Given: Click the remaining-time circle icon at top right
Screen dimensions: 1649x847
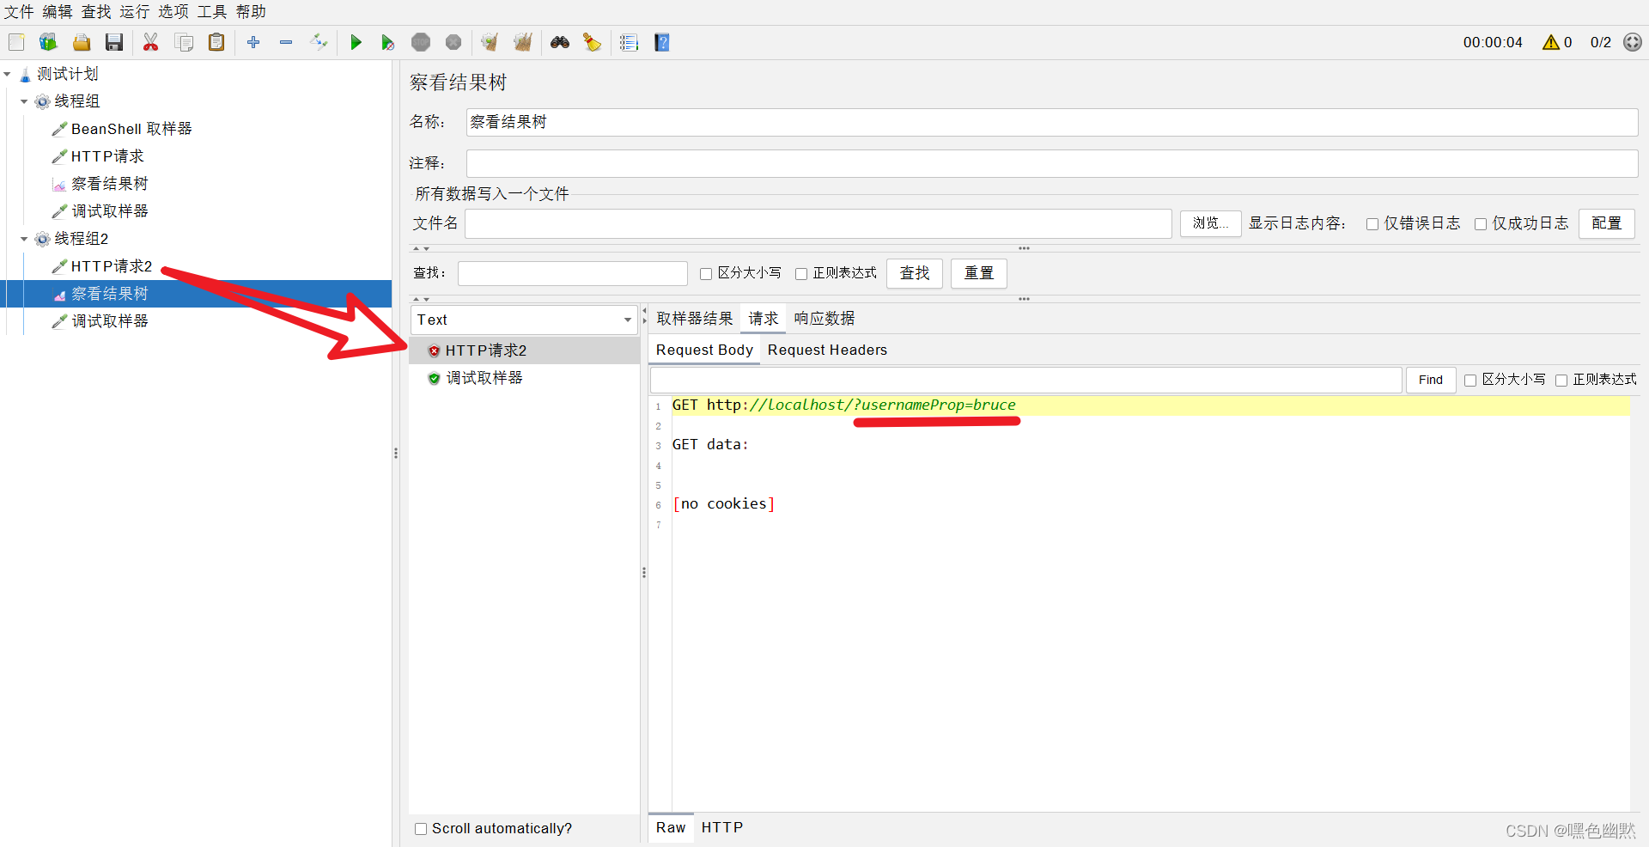Looking at the screenshot, I should [1631, 42].
